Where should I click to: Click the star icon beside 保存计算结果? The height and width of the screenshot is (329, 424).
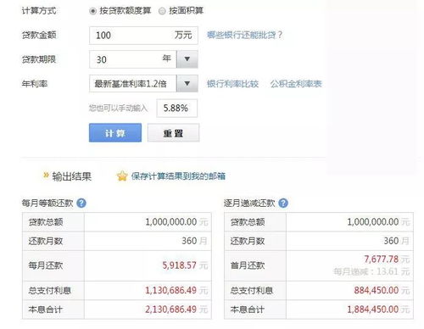122,176
